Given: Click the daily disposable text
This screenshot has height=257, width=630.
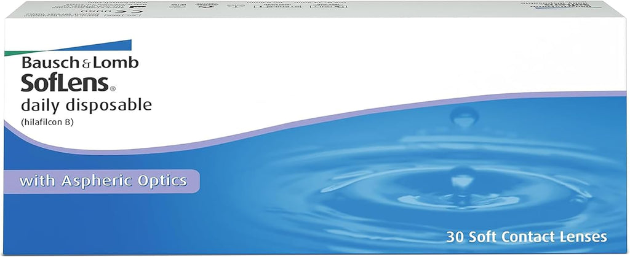Looking at the screenshot, I should click(x=86, y=105).
